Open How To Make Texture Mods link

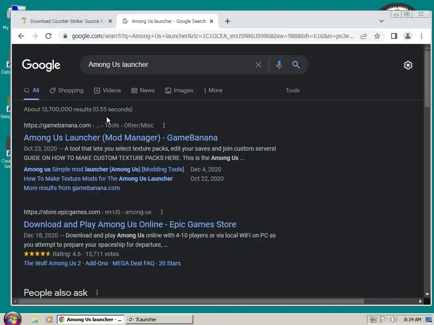pos(98,179)
